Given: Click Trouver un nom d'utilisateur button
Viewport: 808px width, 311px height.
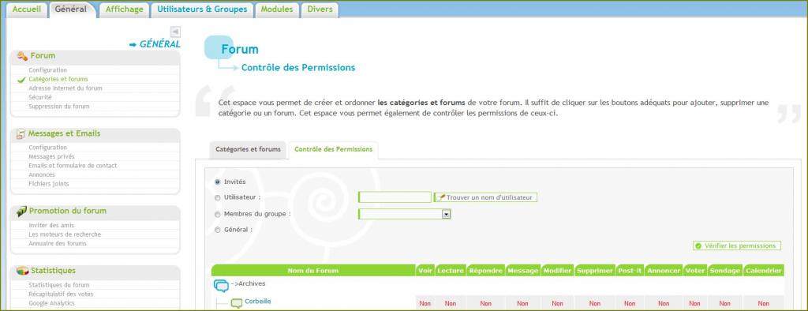Looking at the screenshot, I should pyautogui.click(x=485, y=197).
